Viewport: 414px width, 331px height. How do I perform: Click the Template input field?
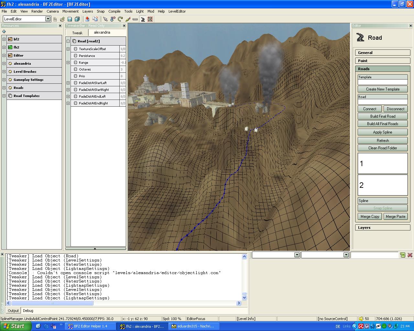pos(383,82)
